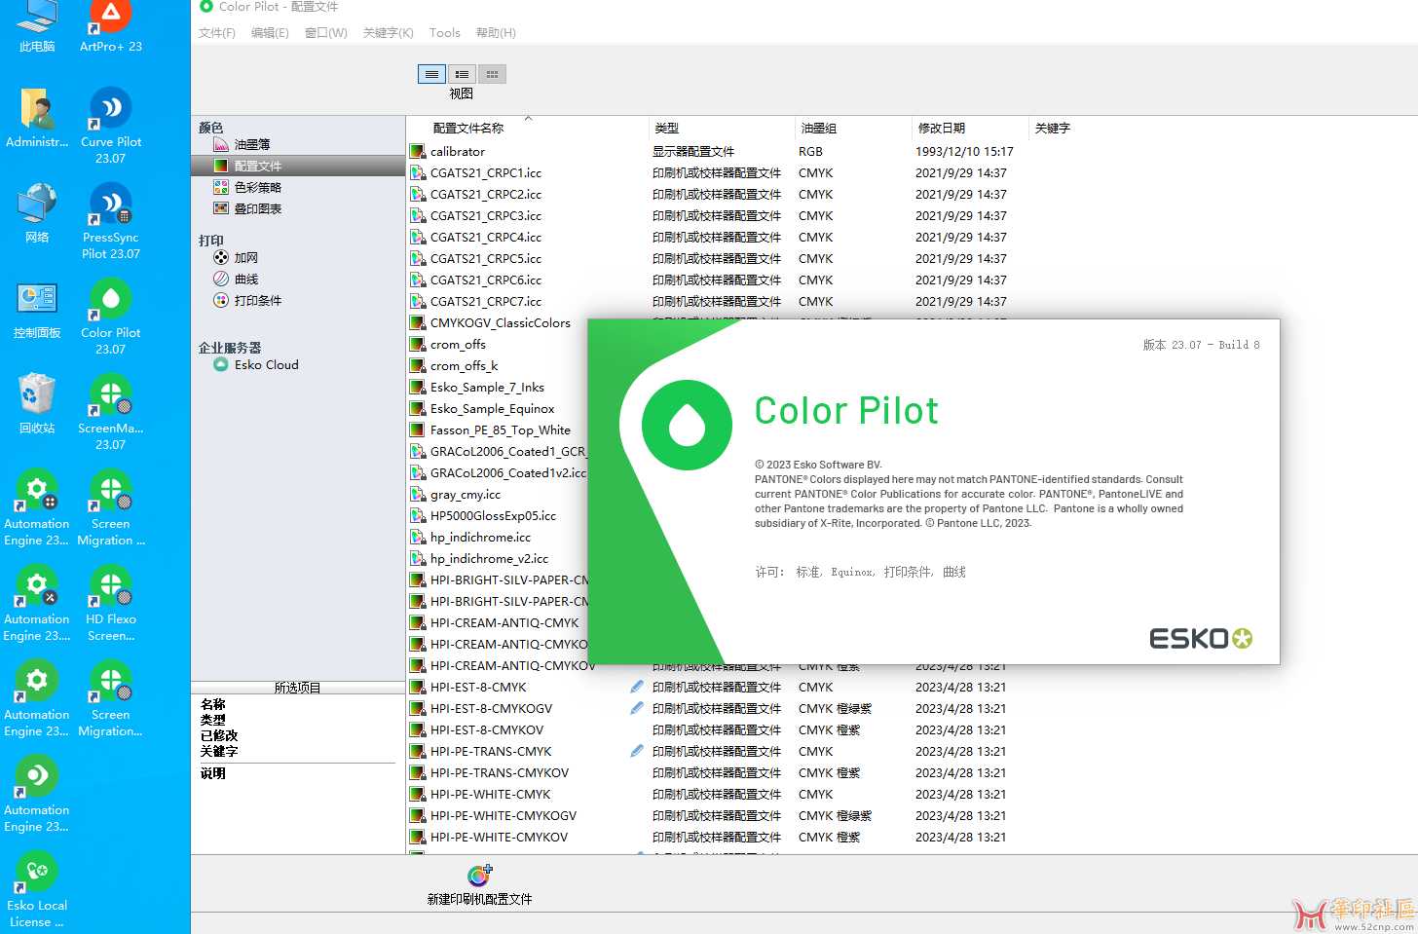
Task: Select the Recycle Bin (回收站) icon
Action: click(37, 403)
